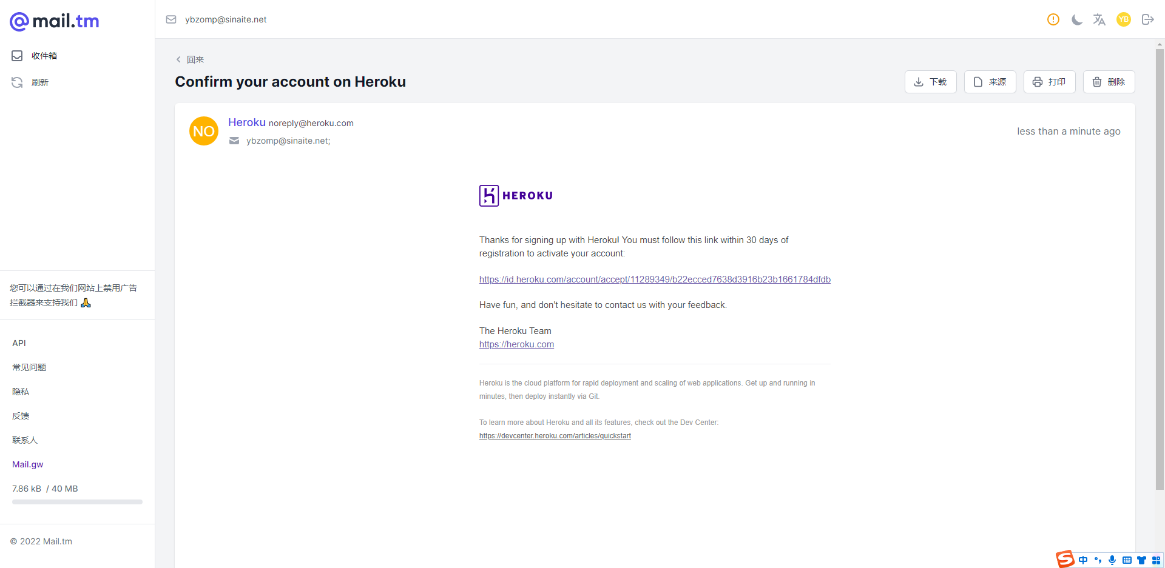1165x568 pixels.
Task: Open the YB account avatar menu
Action: (x=1124, y=19)
